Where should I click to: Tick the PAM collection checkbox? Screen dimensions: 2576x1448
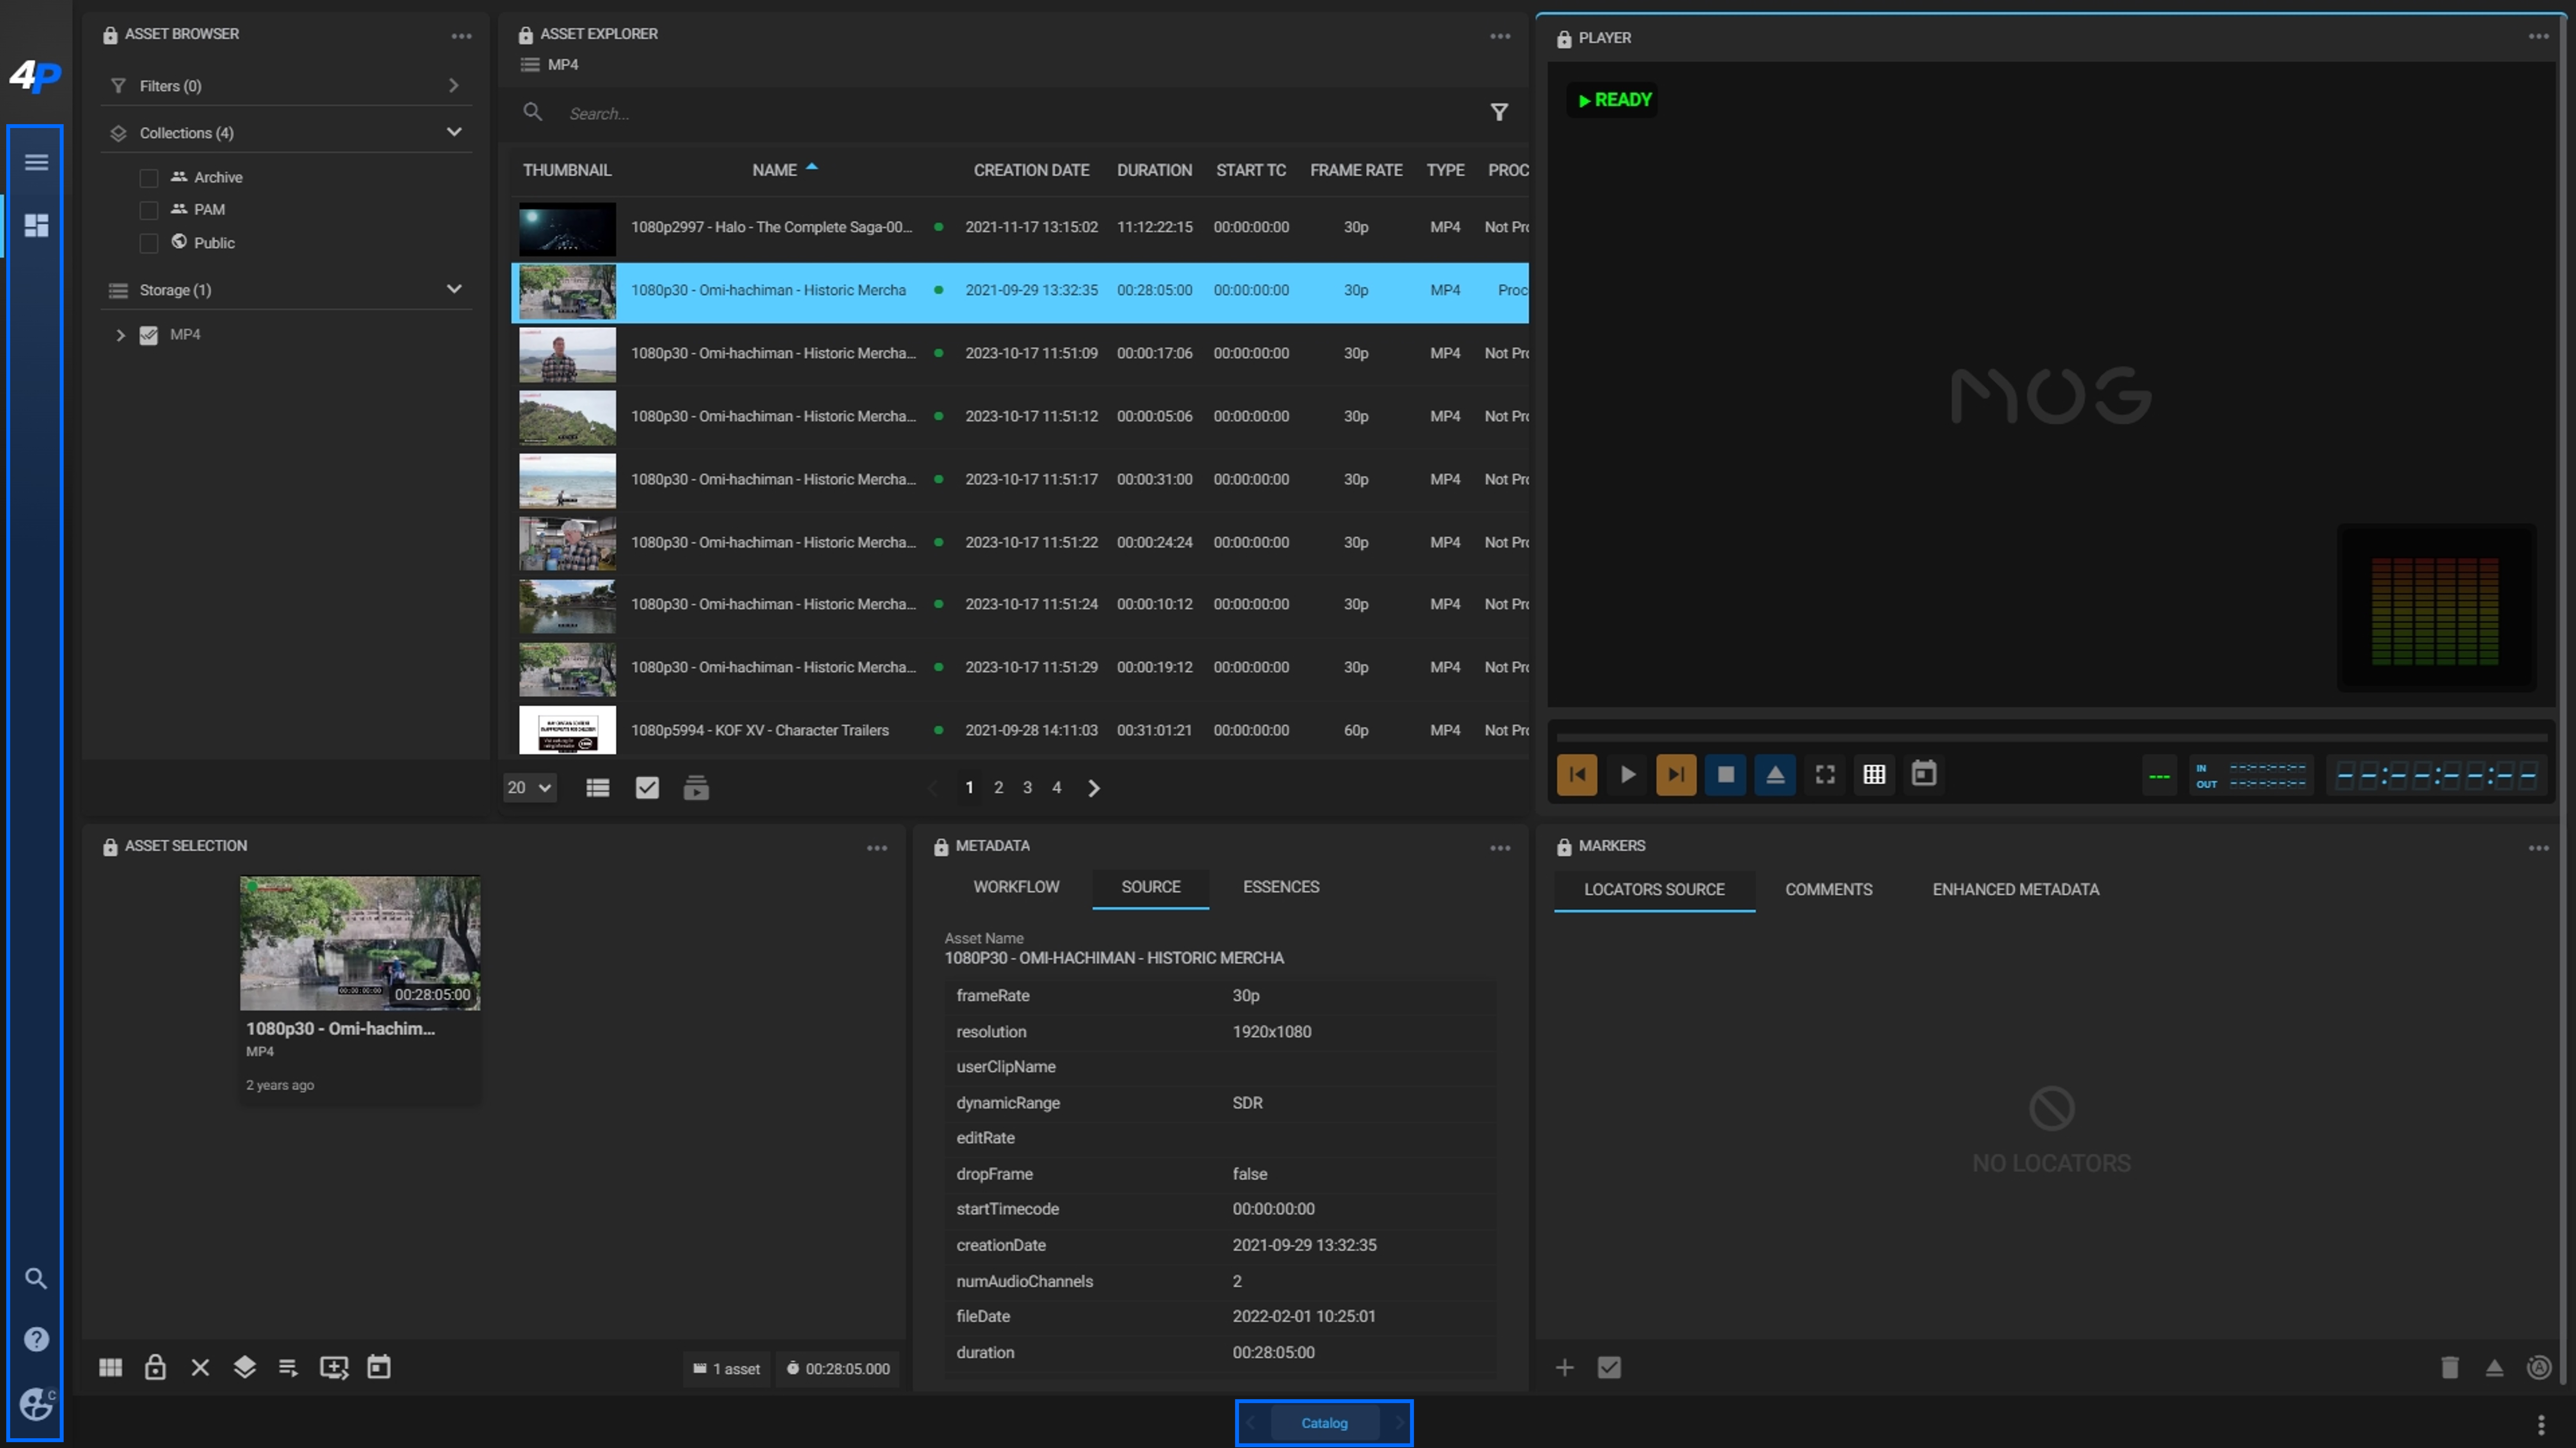pyautogui.click(x=149, y=210)
